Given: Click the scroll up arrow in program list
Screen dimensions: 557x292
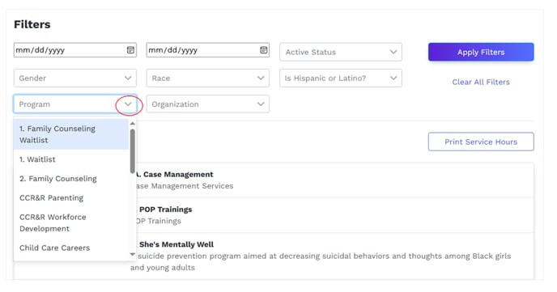Looking at the screenshot, I should [133, 124].
